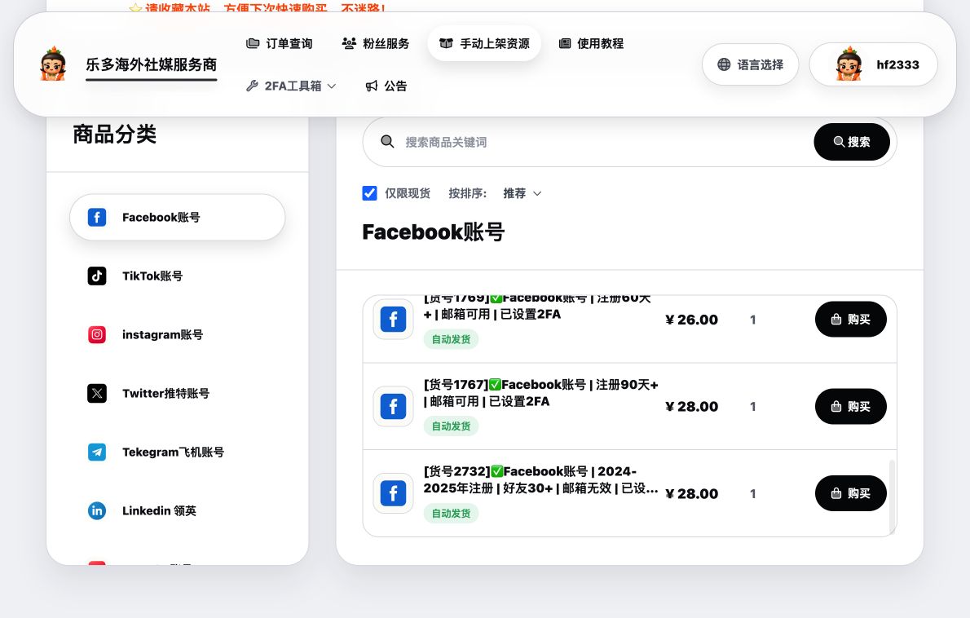Click the globe icon in 语言选择
The width and height of the screenshot is (970, 618).
point(724,64)
